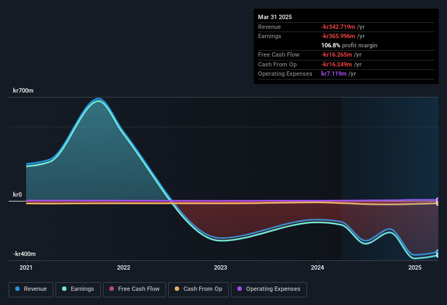Click the Operating Expenses value kr7.119m
The image size is (447, 305).
334,74
